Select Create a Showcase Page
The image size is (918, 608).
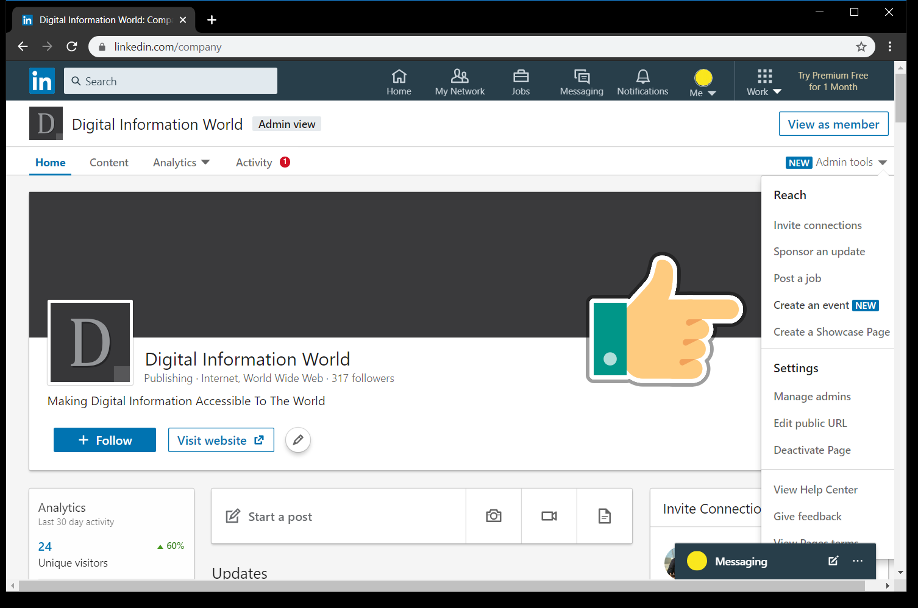(831, 332)
